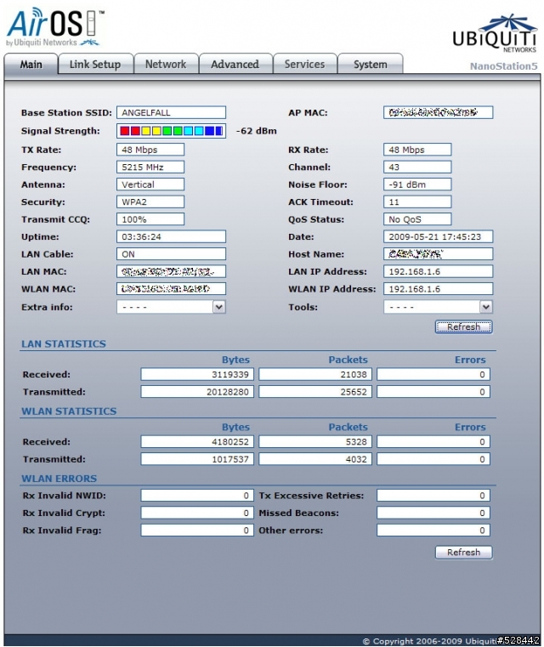Screen dimensions: 544x647
Task: Click the Uptime field 03:36:24
Action: [171, 237]
